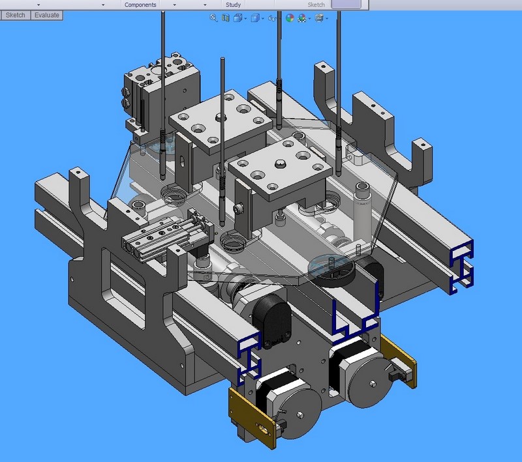Viewport: 522px width, 462px height.
Task: Expand the Apply Scene dropdown arrow
Action: coord(309,18)
